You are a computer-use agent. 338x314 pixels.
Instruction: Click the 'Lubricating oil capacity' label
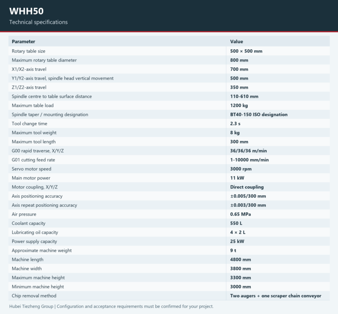[x=35, y=232]
